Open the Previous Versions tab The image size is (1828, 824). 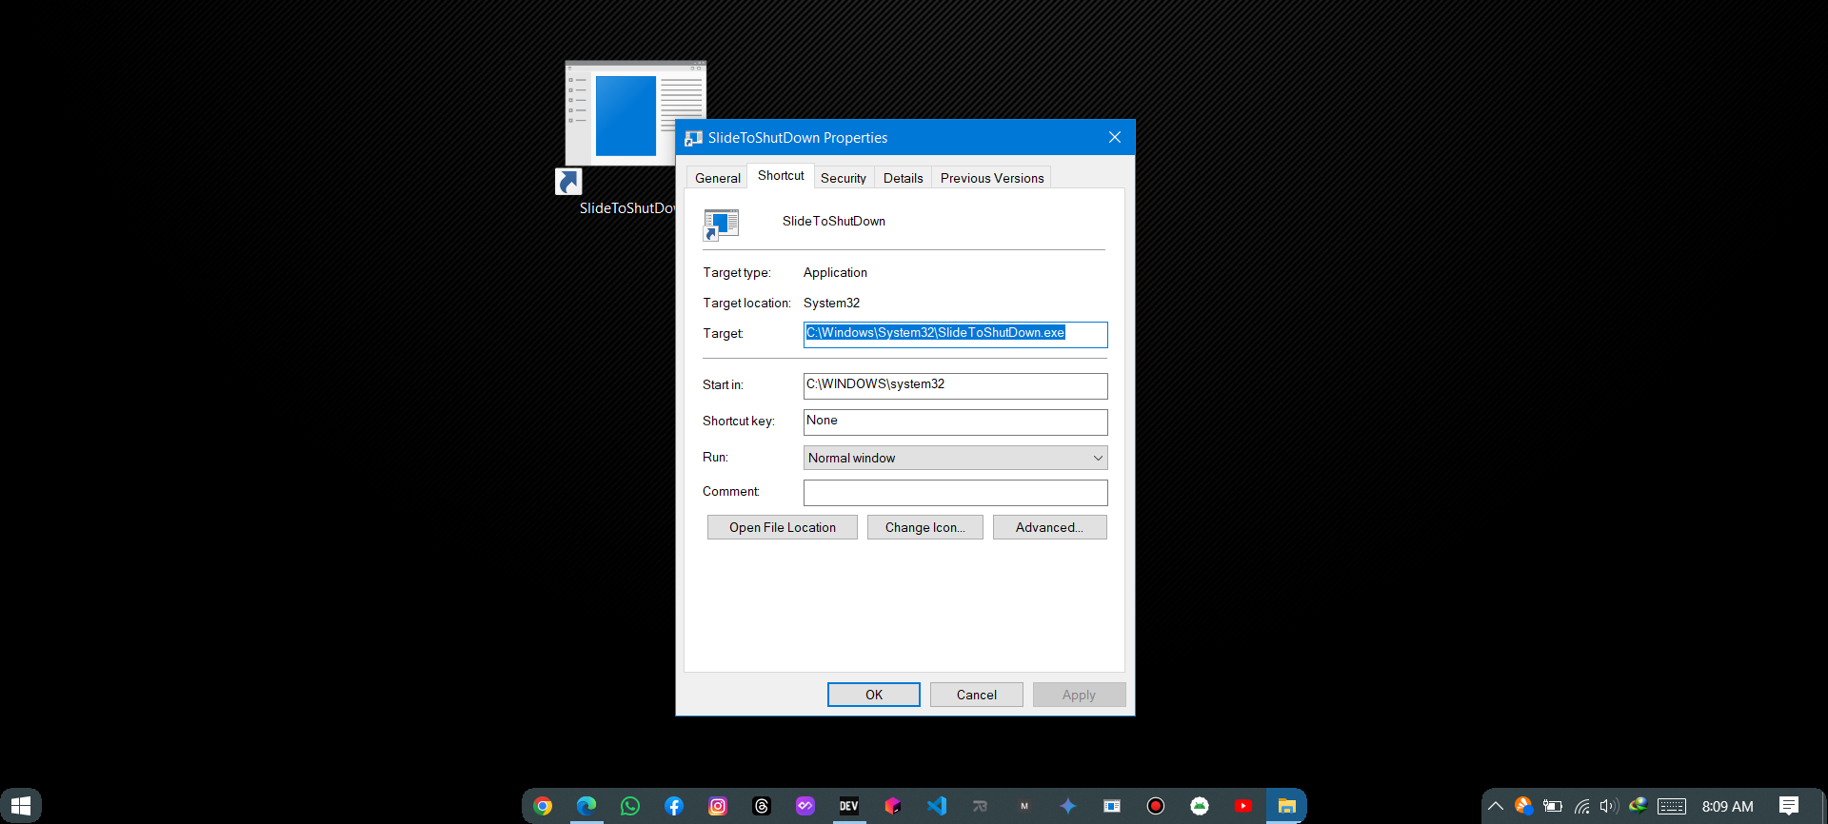point(991,178)
